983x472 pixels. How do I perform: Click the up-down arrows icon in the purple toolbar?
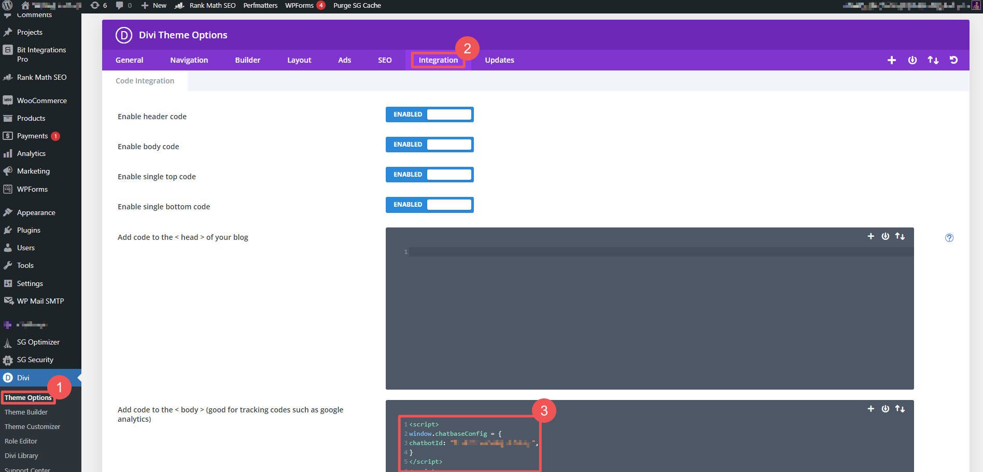pyautogui.click(x=933, y=60)
